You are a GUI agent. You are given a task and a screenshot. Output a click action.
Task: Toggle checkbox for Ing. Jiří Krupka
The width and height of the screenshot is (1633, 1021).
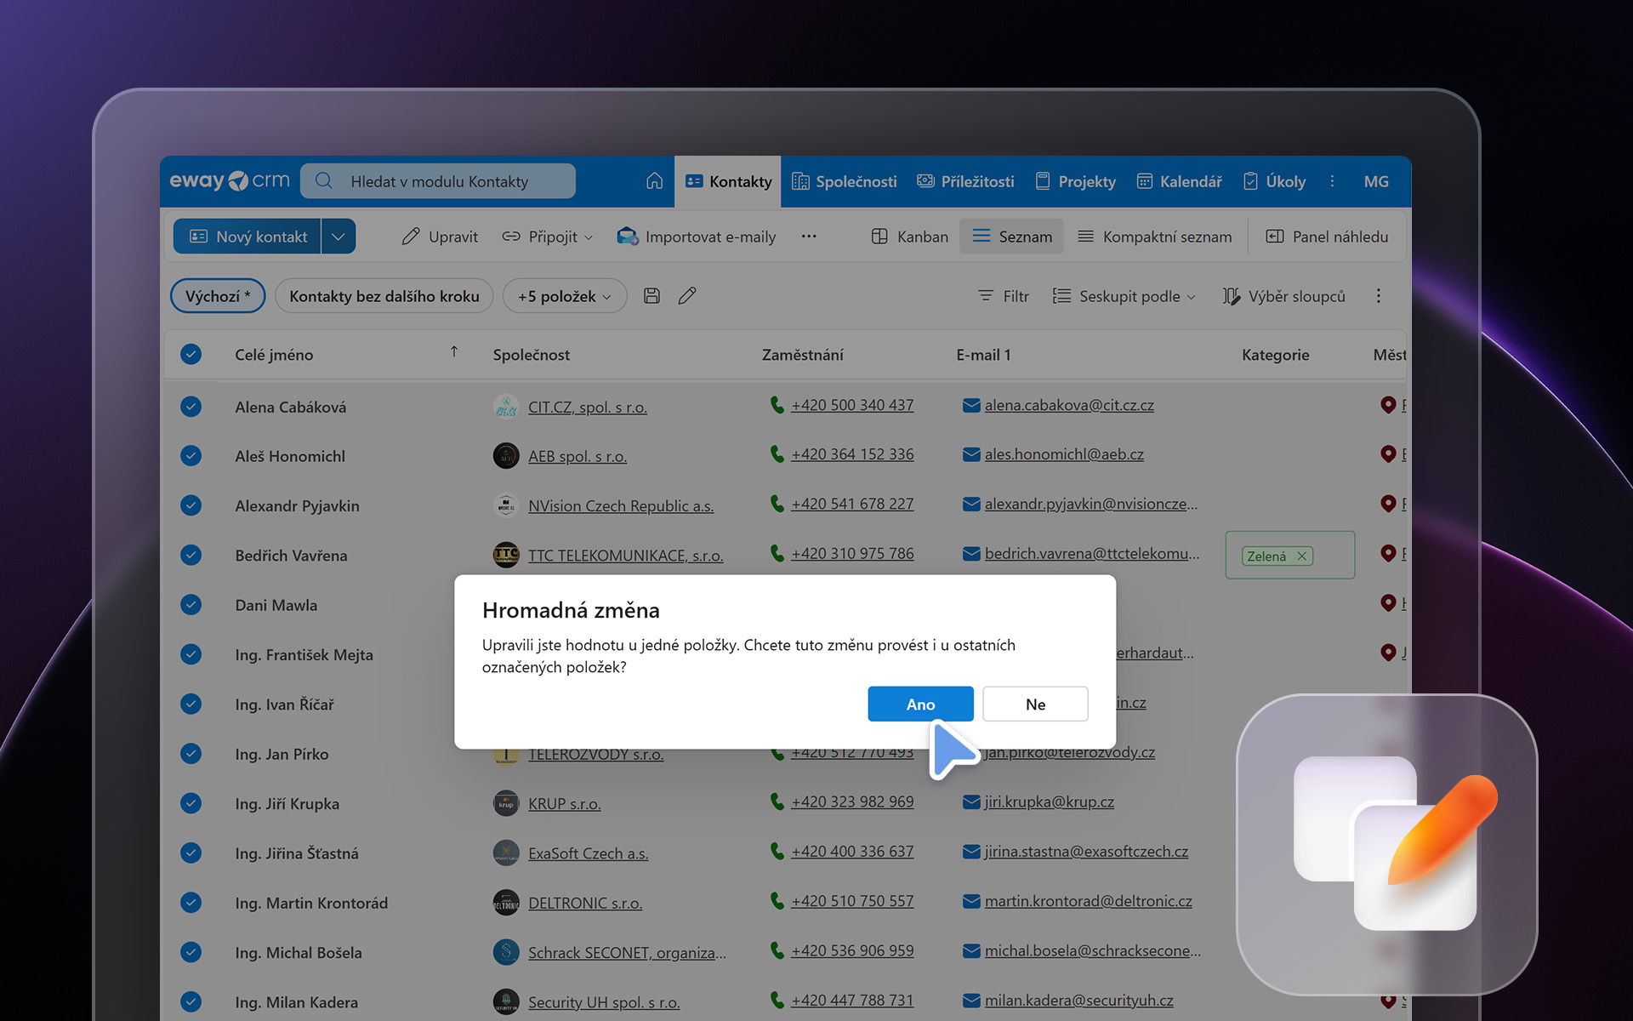191,803
